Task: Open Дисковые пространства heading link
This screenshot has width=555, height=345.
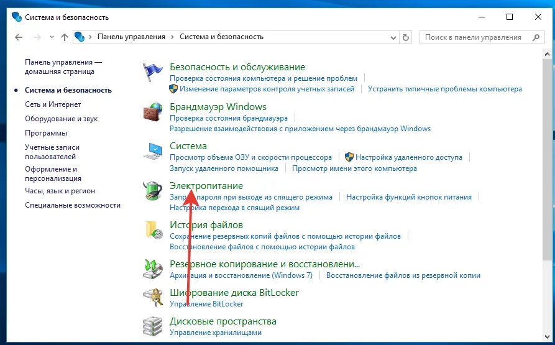Action: [x=223, y=321]
